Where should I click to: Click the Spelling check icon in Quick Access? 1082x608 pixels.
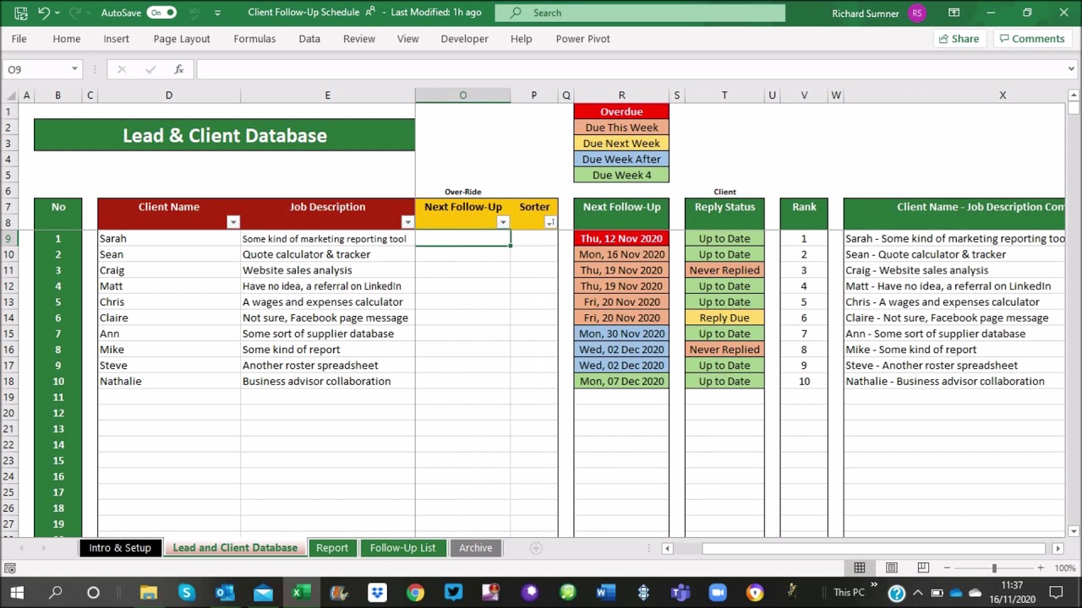[195, 13]
